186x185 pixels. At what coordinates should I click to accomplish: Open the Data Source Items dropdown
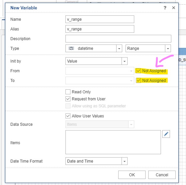tap(131, 124)
